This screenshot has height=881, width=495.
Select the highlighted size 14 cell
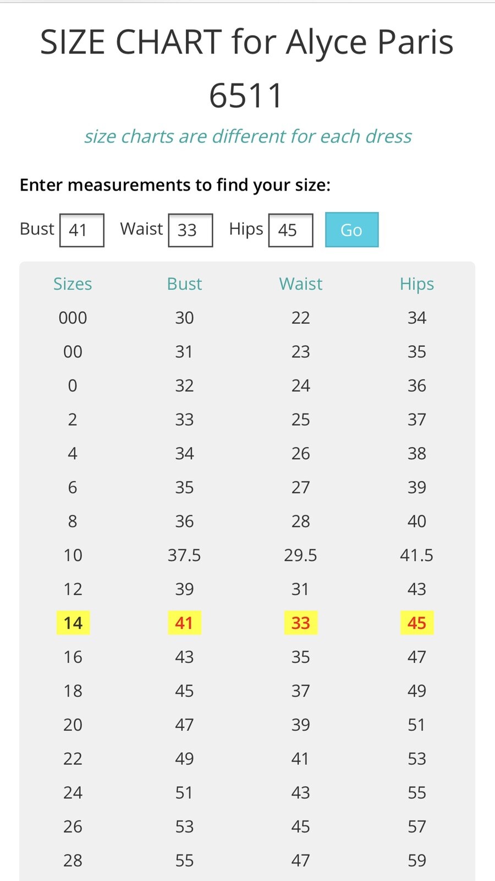(x=73, y=623)
